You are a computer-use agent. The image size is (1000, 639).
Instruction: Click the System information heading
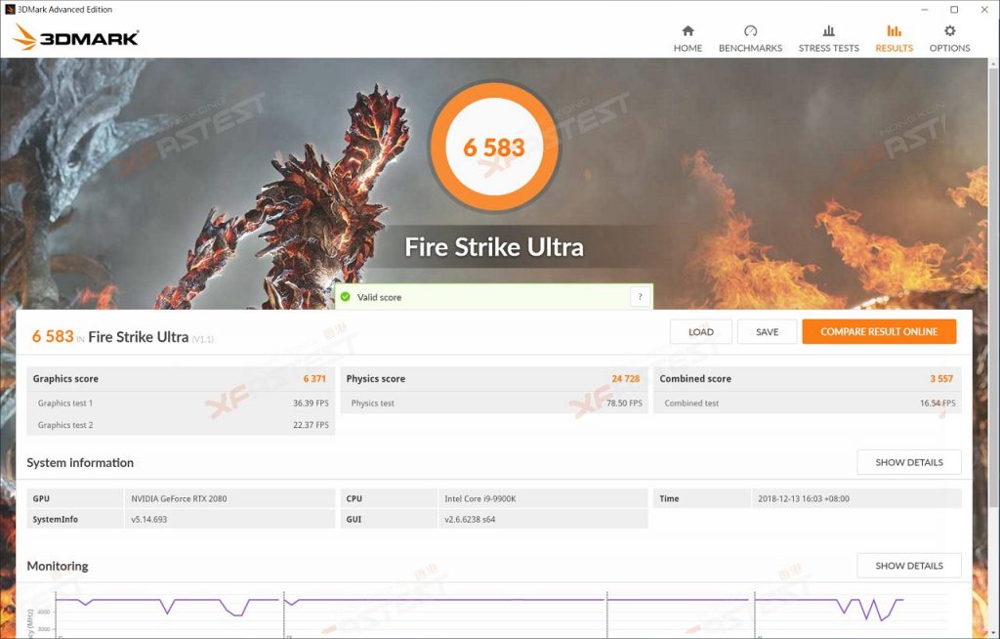tap(80, 463)
